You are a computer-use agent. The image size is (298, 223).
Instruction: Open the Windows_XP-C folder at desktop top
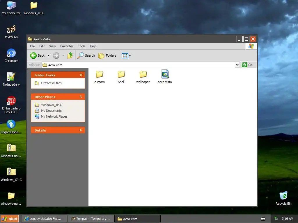(34, 8)
